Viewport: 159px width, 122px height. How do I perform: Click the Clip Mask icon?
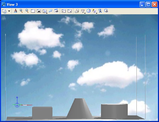click(x=106, y=11)
